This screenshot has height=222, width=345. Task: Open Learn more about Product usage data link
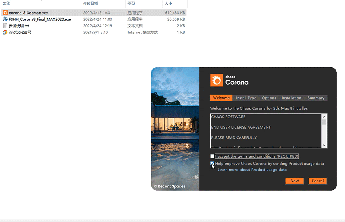point(252,170)
